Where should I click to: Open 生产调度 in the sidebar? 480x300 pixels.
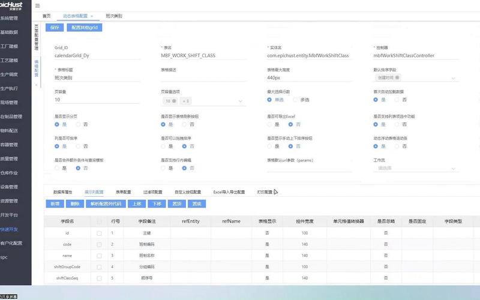coord(9,74)
